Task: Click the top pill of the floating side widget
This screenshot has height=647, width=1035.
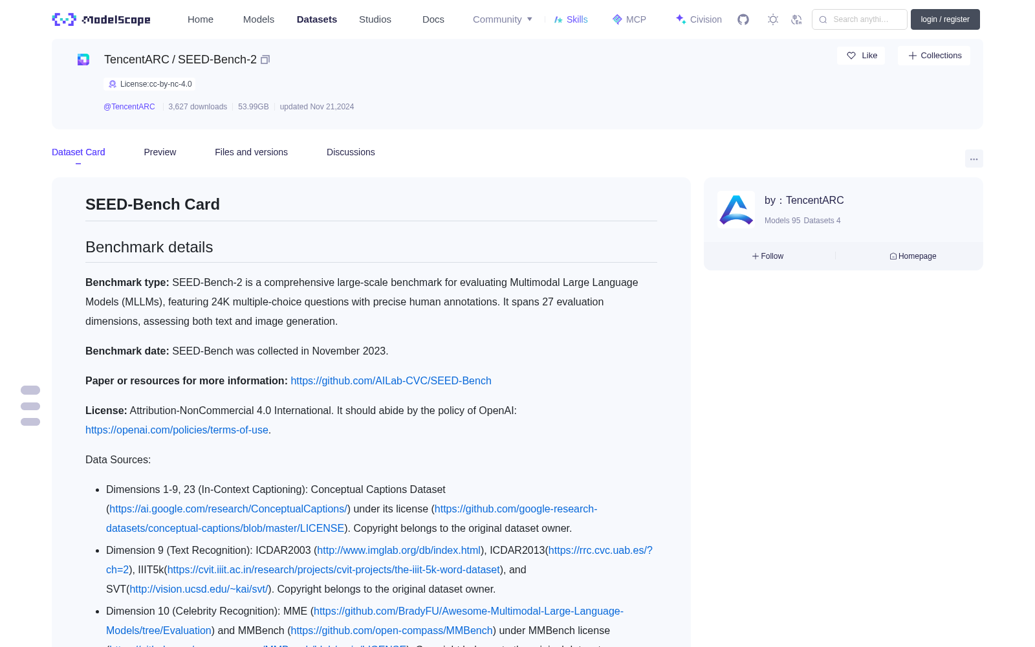Action: (30, 390)
